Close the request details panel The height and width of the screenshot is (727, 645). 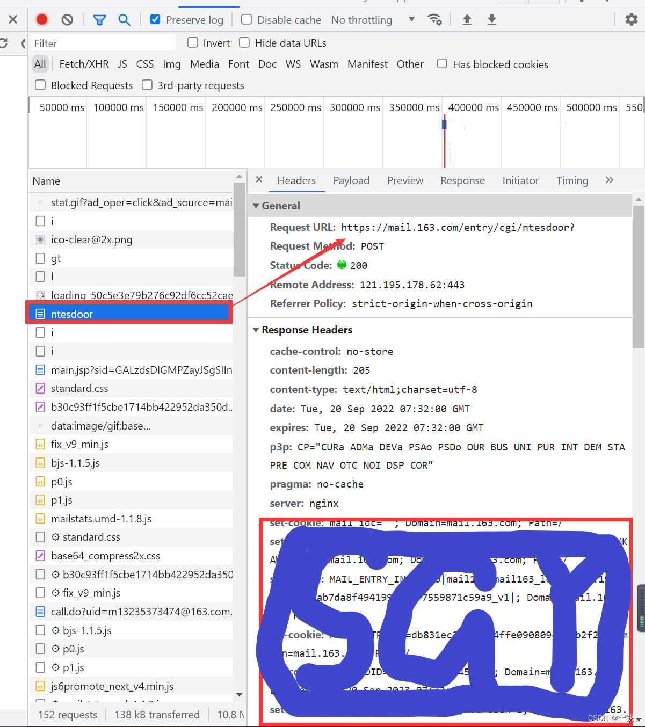(x=259, y=179)
